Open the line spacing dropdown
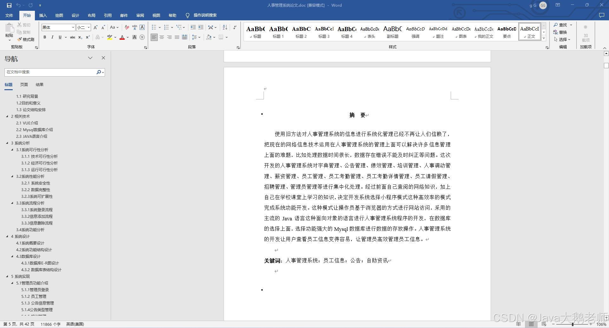The image size is (609, 328). click(196, 37)
